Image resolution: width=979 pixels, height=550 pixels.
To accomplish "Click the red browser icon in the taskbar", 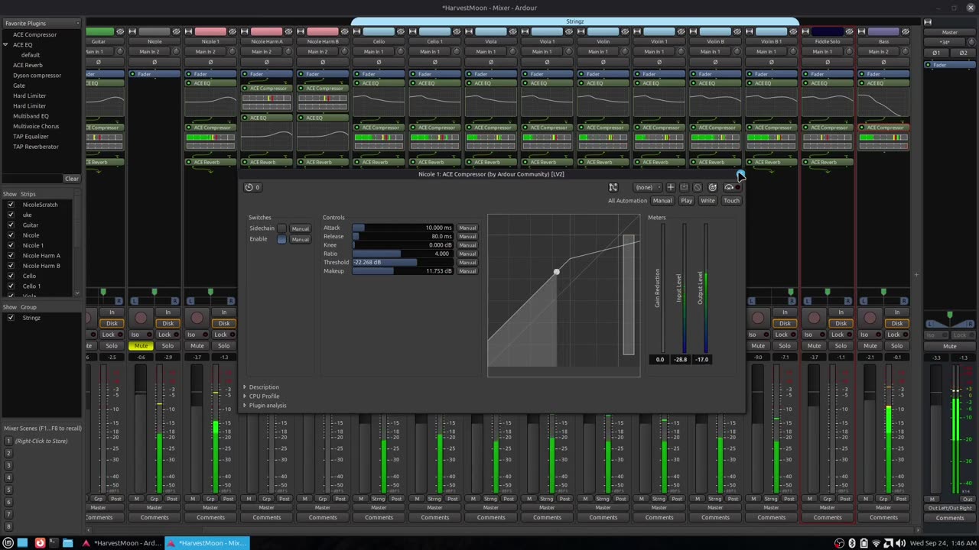I will point(40,543).
